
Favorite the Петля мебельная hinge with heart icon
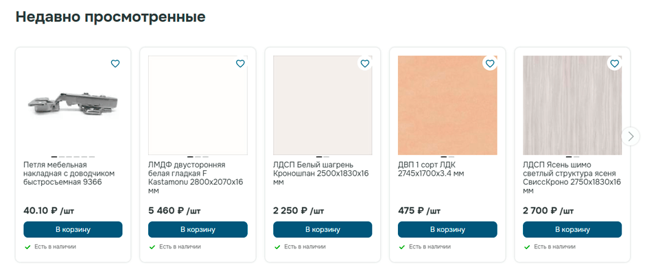tap(115, 64)
